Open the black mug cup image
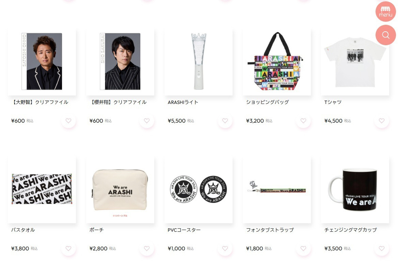The image size is (398, 265). (x=355, y=189)
